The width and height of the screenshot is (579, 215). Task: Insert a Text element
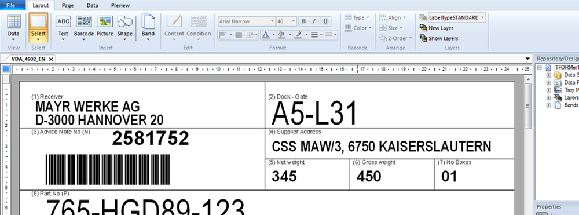63,28
